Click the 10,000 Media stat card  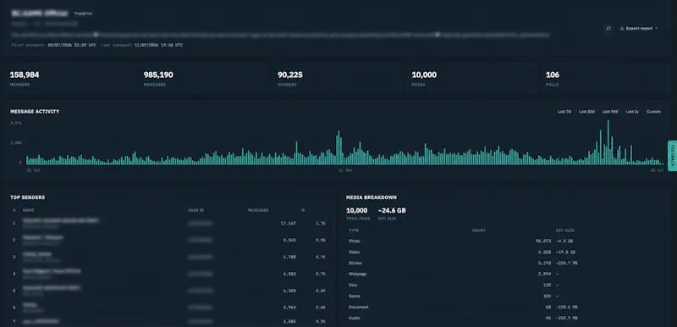[471, 79]
